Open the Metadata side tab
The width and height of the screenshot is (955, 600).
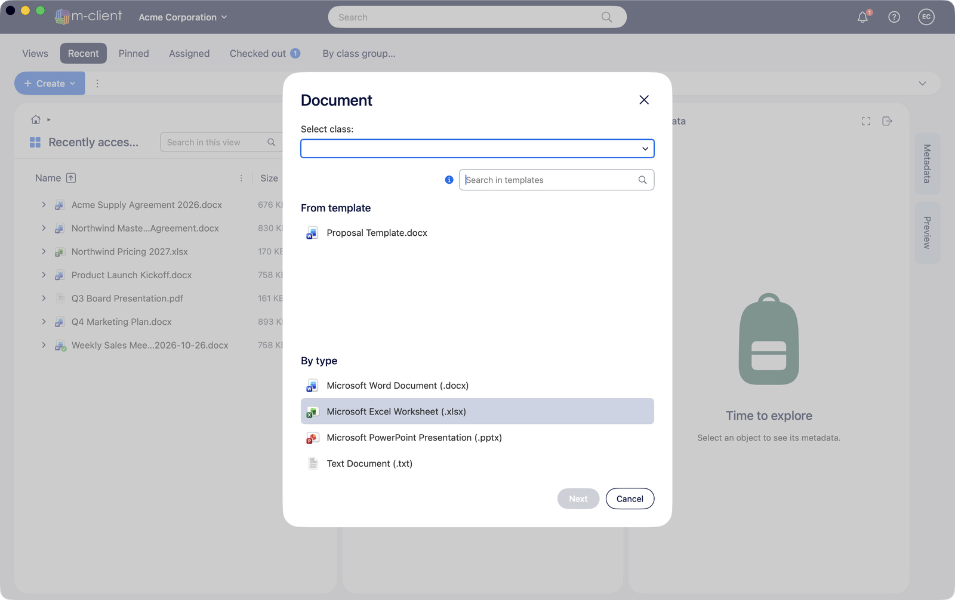927,164
